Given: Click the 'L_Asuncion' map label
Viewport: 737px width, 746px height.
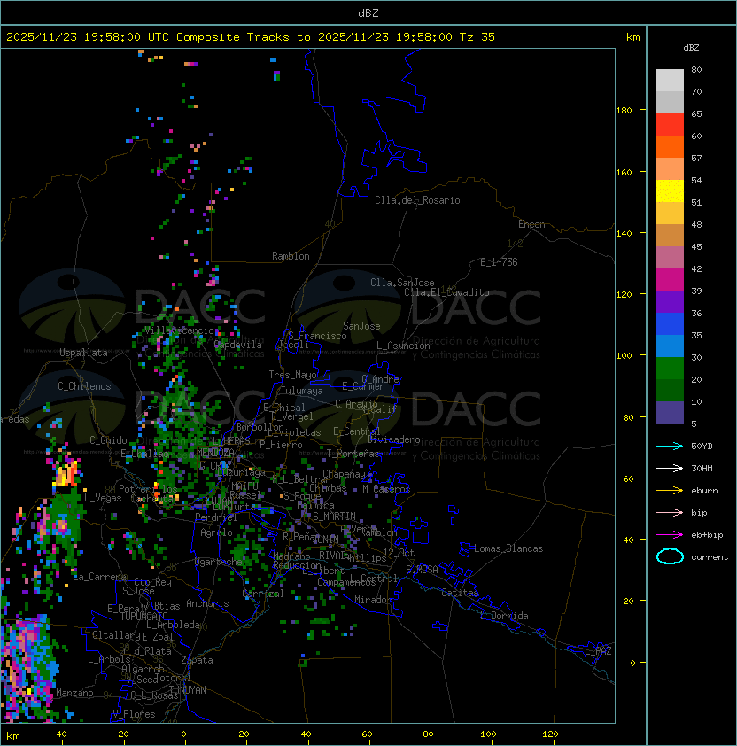Looking at the screenshot, I should click(403, 346).
